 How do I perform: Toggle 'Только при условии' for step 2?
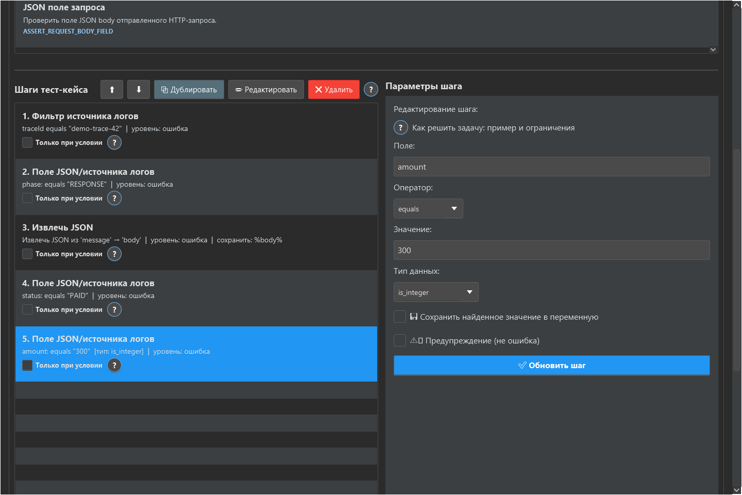coord(27,199)
